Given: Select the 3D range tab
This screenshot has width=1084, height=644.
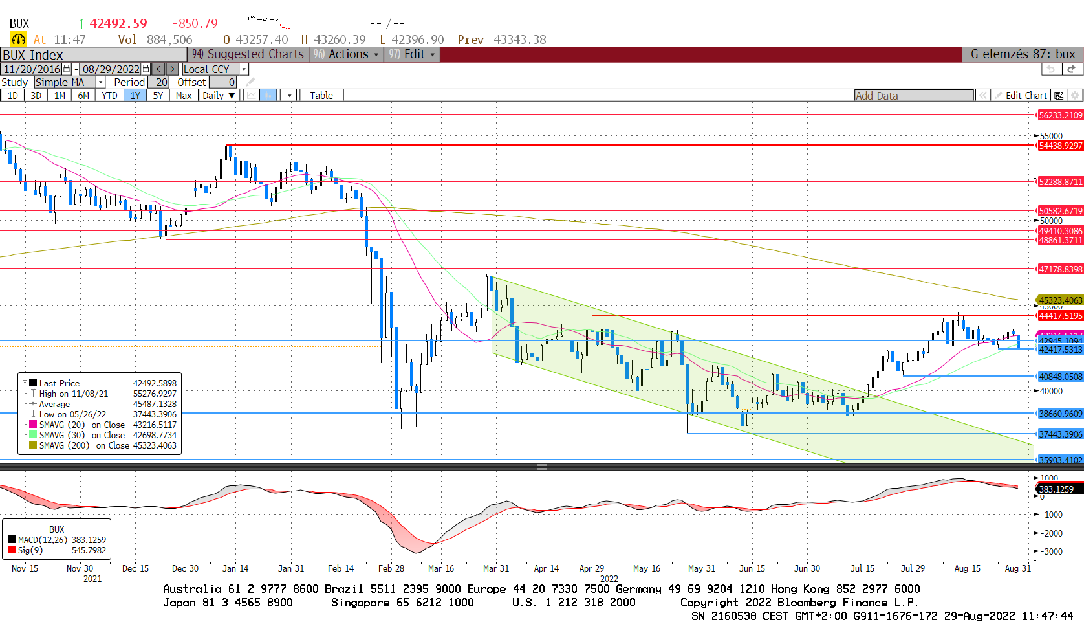Looking at the screenshot, I should tap(36, 96).
